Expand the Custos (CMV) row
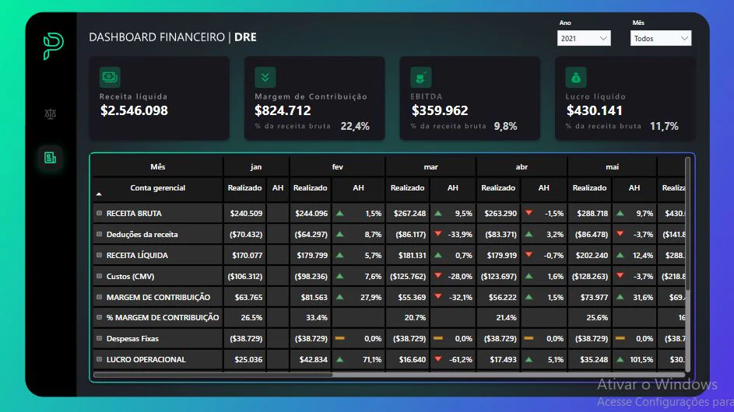The image size is (734, 412). pos(99,277)
